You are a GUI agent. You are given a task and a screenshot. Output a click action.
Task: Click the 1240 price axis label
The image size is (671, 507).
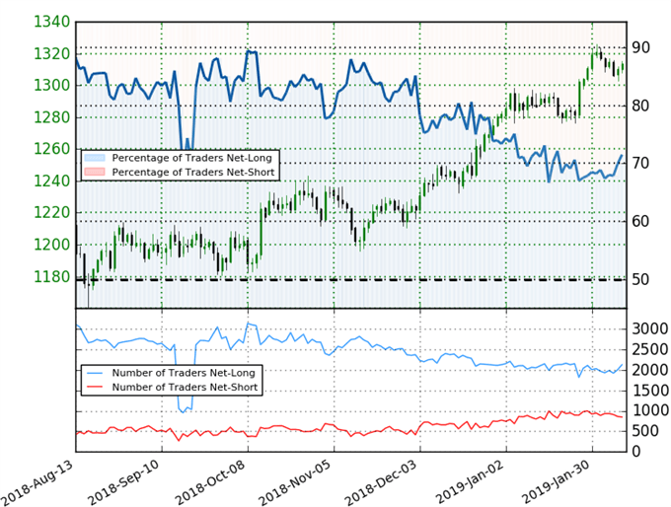pyautogui.click(x=51, y=181)
